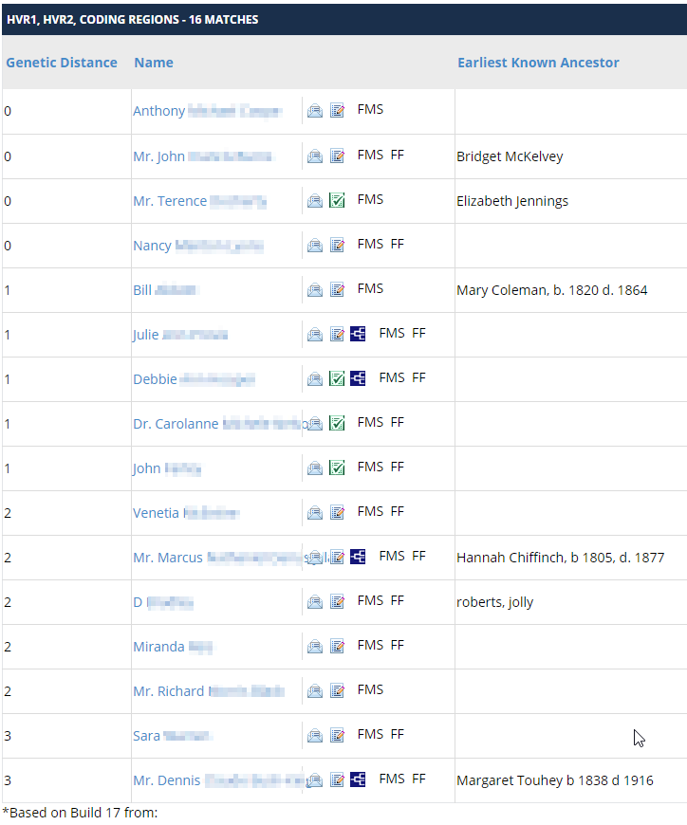Open the checked note icon for John
687x825 pixels.
coord(337,467)
